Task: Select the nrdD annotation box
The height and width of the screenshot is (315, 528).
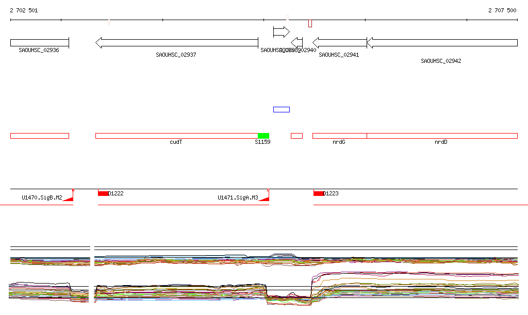Action: [x=442, y=136]
